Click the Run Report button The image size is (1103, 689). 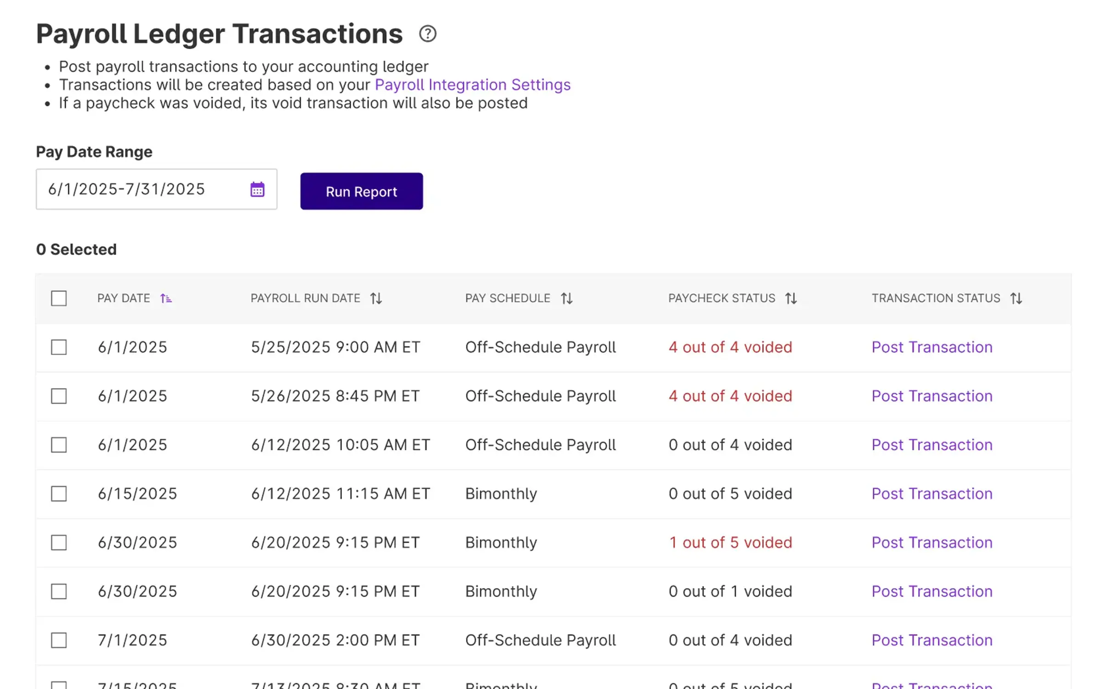coord(361,192)
